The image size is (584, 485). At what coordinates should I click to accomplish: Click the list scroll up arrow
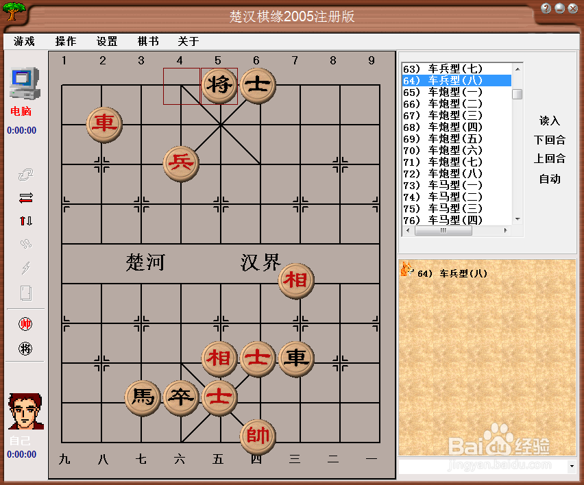(518, 69)
